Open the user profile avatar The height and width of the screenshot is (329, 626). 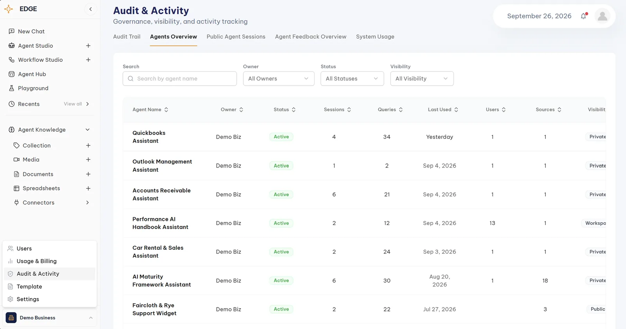(603, 16)
